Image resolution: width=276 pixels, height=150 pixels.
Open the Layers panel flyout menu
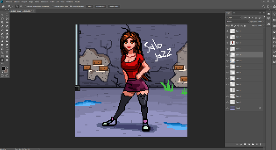[264, 13]
